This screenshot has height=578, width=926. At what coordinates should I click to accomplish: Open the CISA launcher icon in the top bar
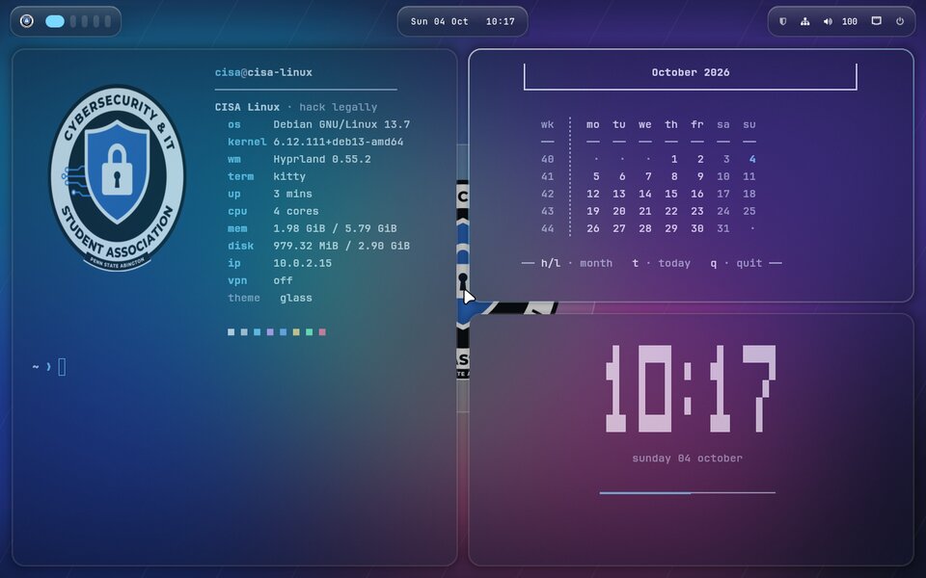(27, 21)
